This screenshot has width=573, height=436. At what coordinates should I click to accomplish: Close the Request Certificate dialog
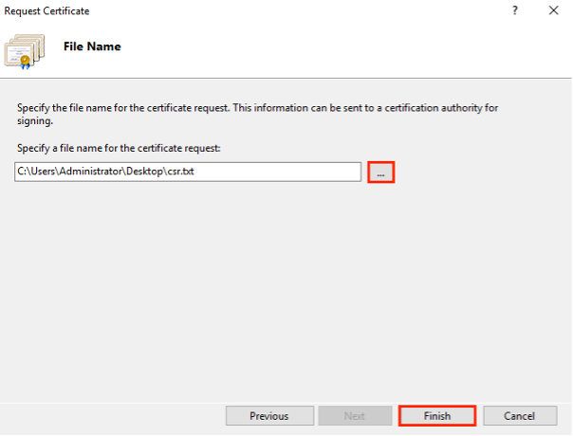coord(553,10)
